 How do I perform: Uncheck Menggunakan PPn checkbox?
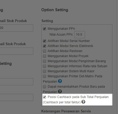pos(44,29)
